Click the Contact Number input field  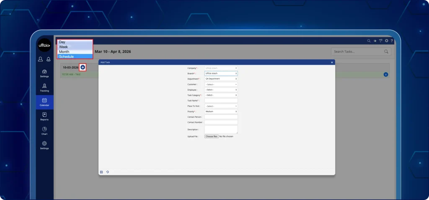pyautogui.click(x=221, y=122)
